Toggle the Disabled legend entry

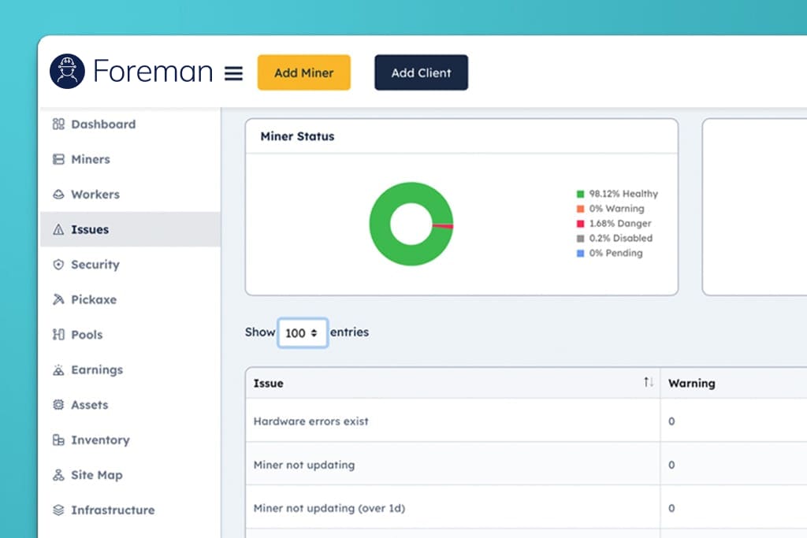(x=615, y=238)
